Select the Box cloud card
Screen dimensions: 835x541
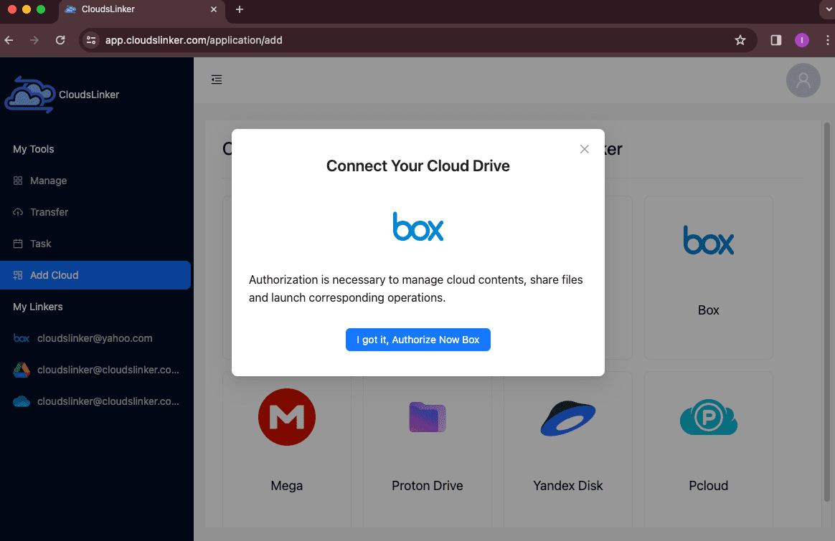[708, 277]
